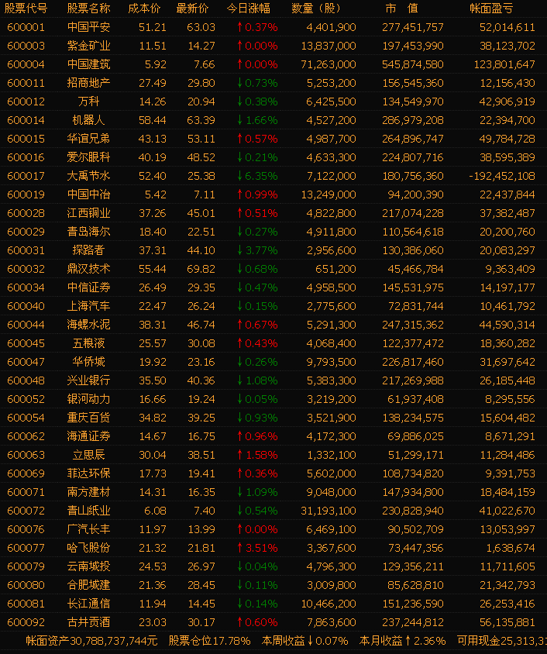
Task: Click 长江通信 stock name
Action: point(89,604)
